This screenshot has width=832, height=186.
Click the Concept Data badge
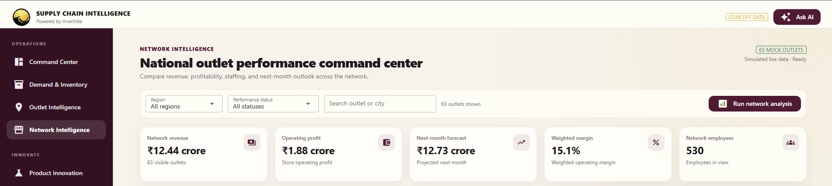747,17
